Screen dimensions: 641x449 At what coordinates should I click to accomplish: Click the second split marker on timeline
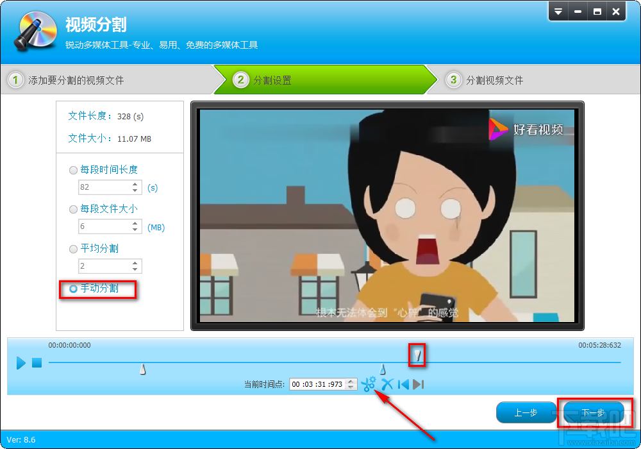(x=383, y=369)
